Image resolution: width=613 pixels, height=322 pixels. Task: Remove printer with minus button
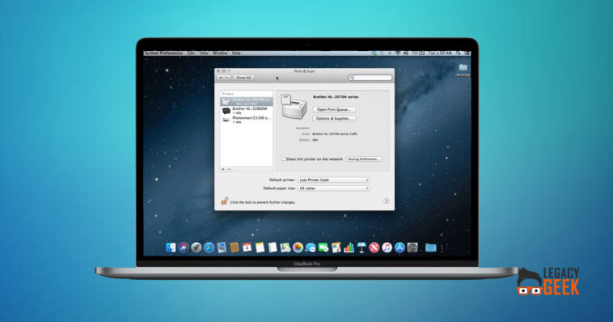click(229, 169)
